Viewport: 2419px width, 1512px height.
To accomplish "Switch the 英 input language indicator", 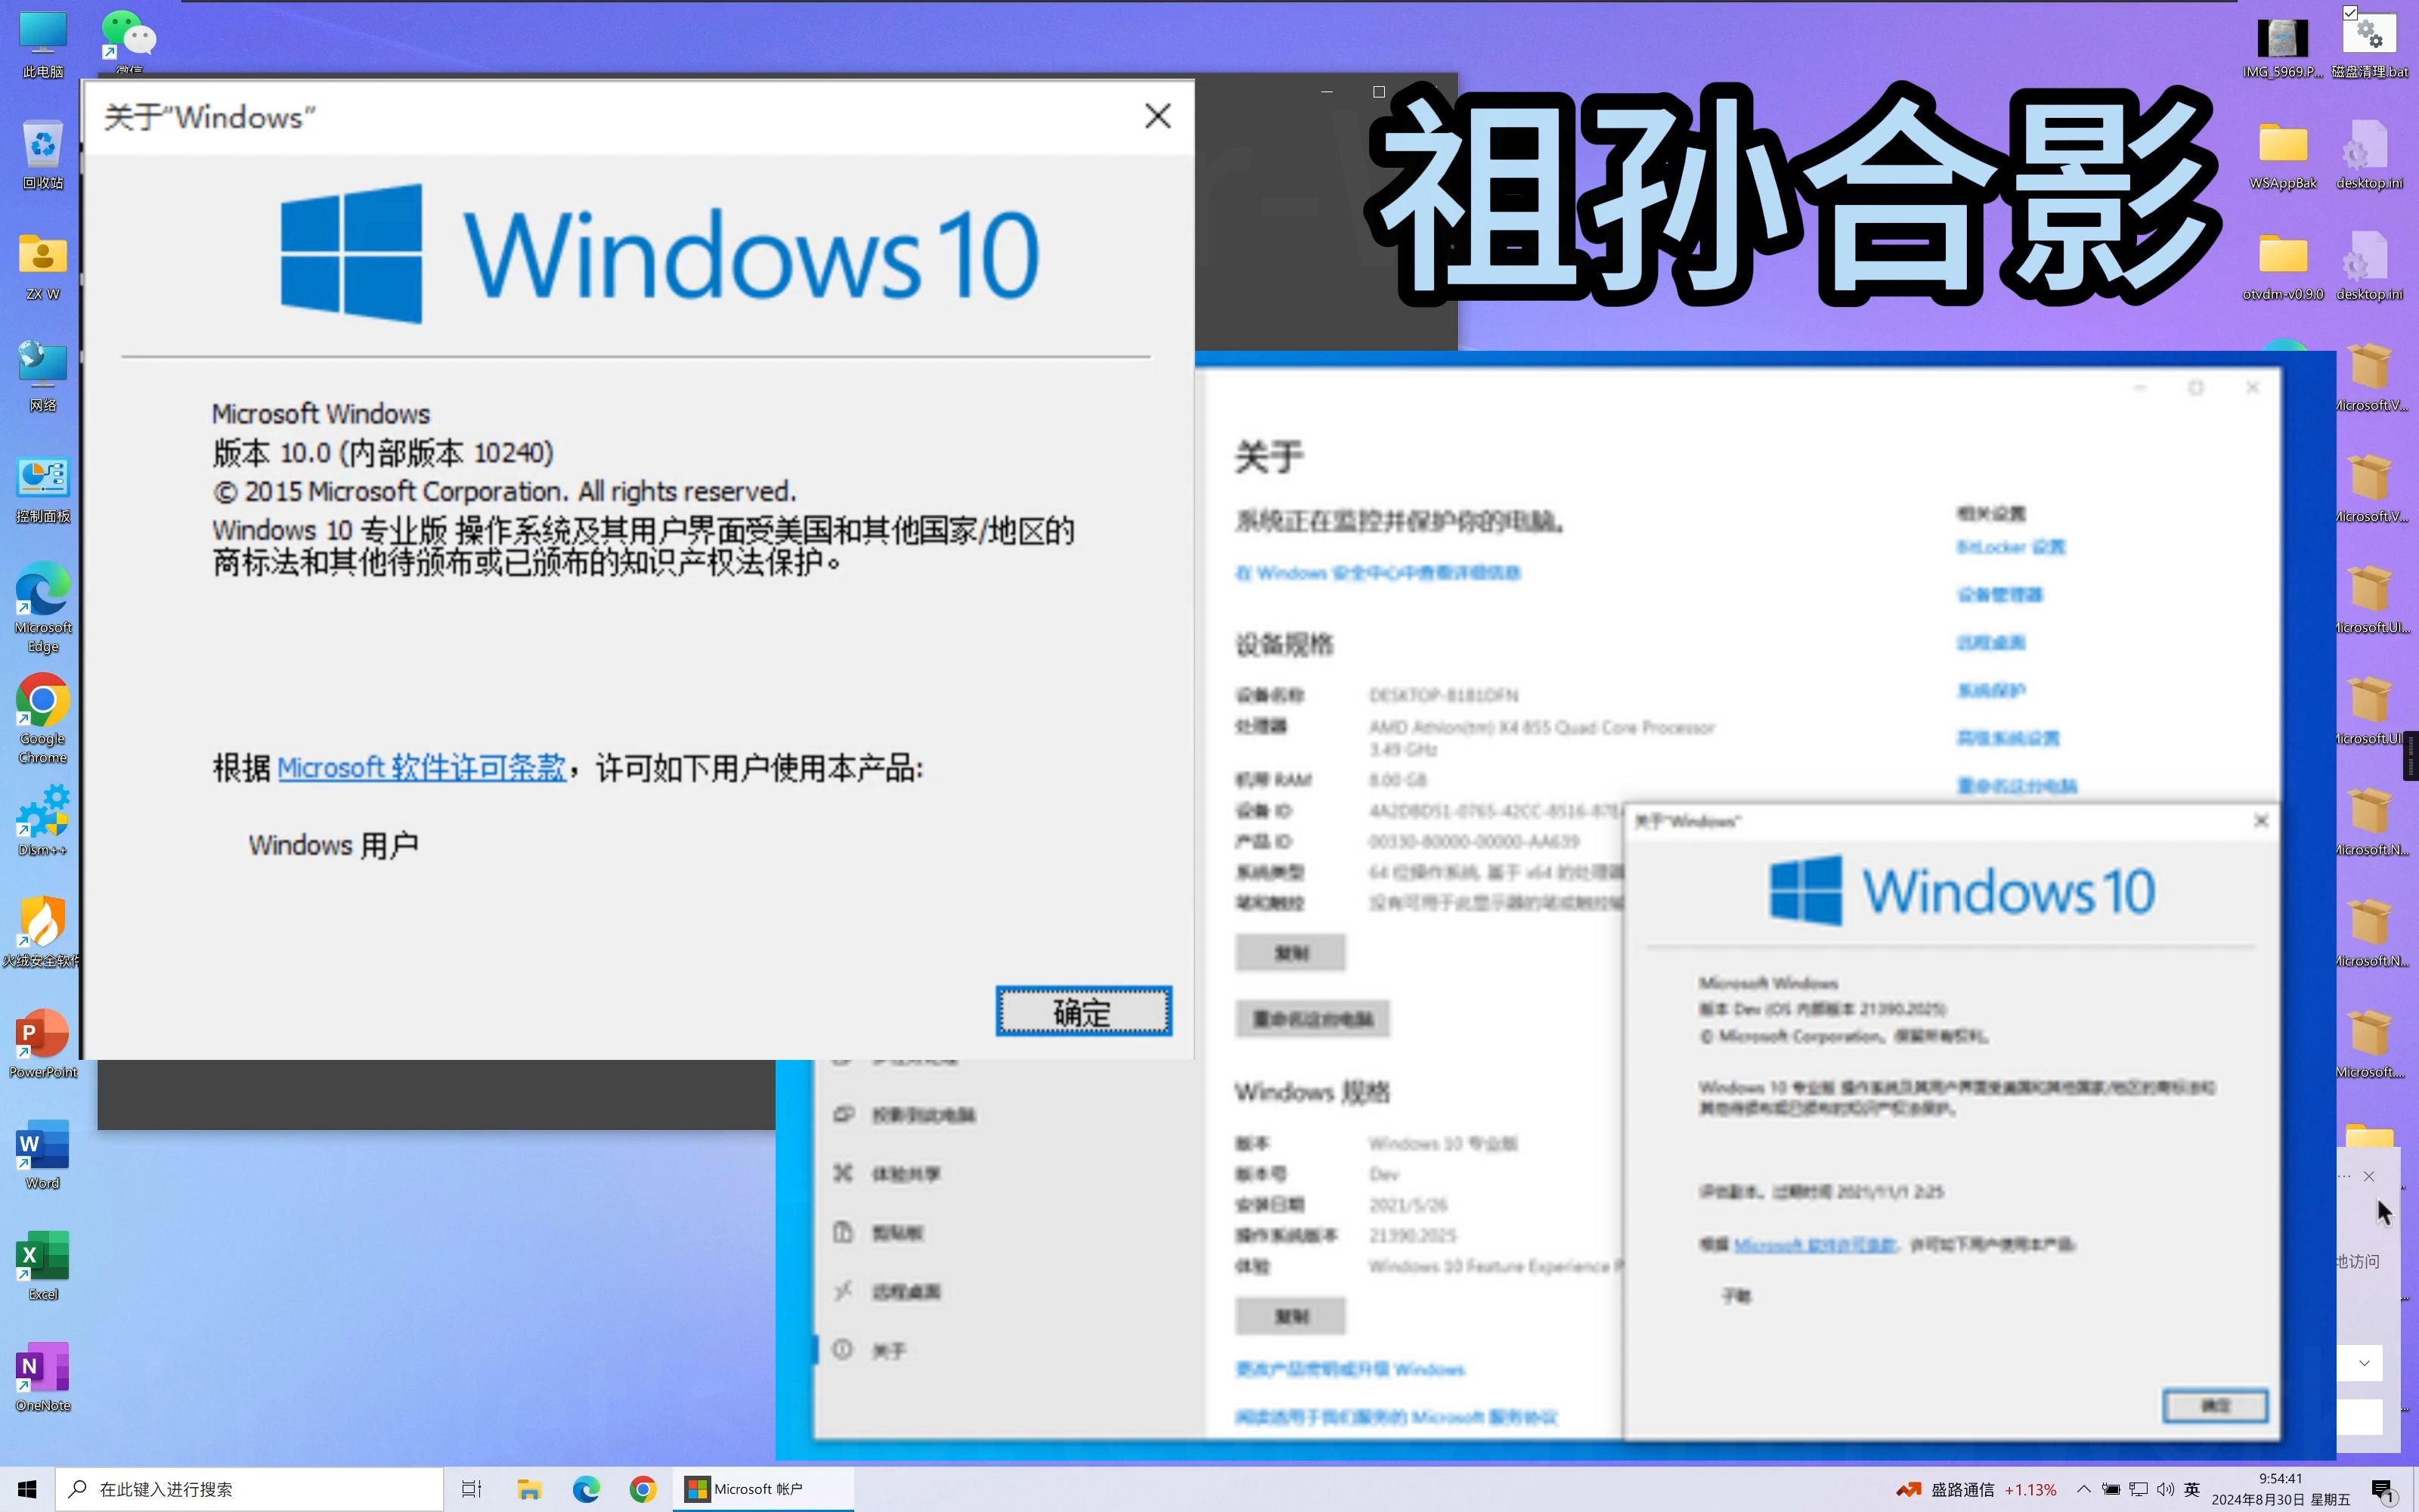I will [x=2191, y=1489].
